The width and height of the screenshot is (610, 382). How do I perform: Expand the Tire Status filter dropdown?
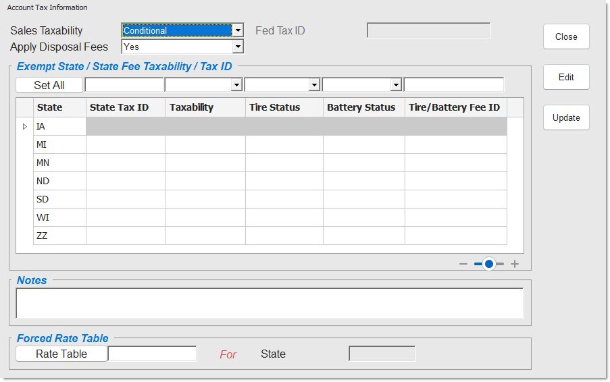pos(314,85)
